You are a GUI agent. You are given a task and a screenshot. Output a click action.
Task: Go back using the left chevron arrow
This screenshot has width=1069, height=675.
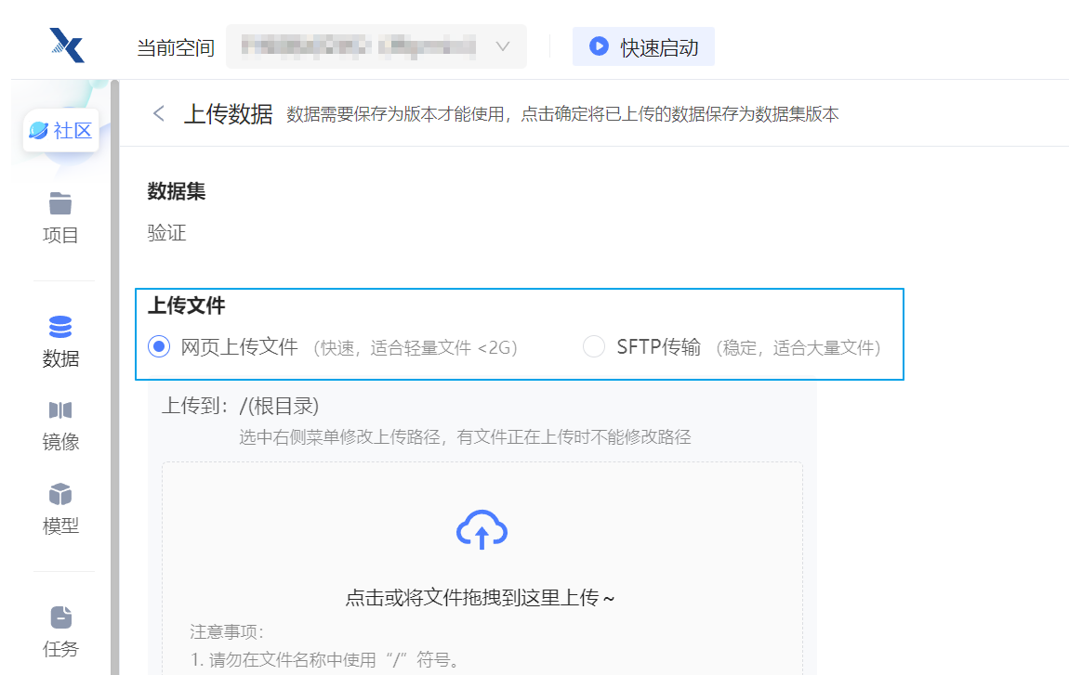tap(159, 113)
